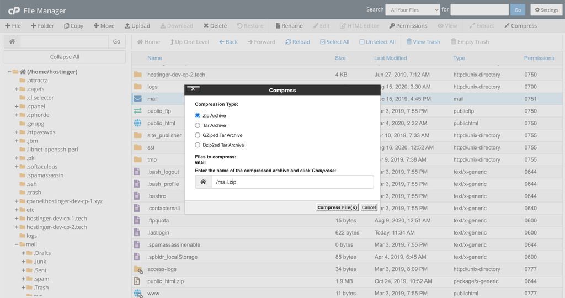
Task: Click the hostinger-dev-cp-2.tech folder icon in file list
Action: click(x=137, y=74)
